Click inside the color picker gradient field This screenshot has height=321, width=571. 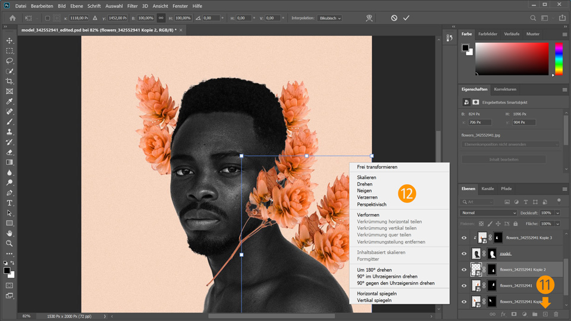point(512,58)
